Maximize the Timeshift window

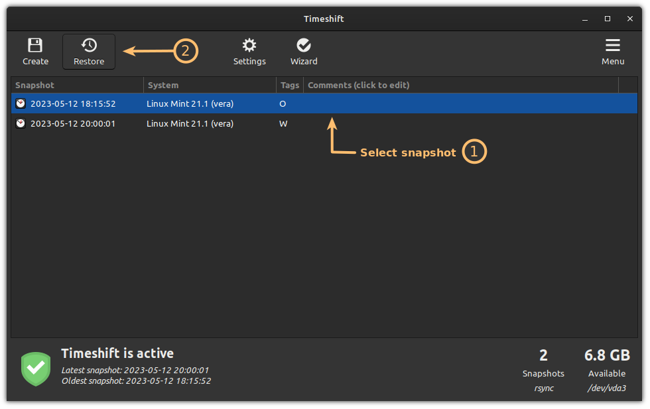pos(608,19)
